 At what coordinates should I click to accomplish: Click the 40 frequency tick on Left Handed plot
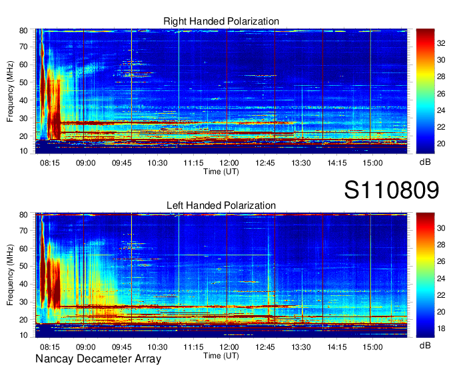23,284
